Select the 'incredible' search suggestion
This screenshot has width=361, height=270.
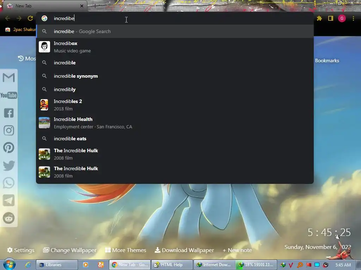click(175, 63)
